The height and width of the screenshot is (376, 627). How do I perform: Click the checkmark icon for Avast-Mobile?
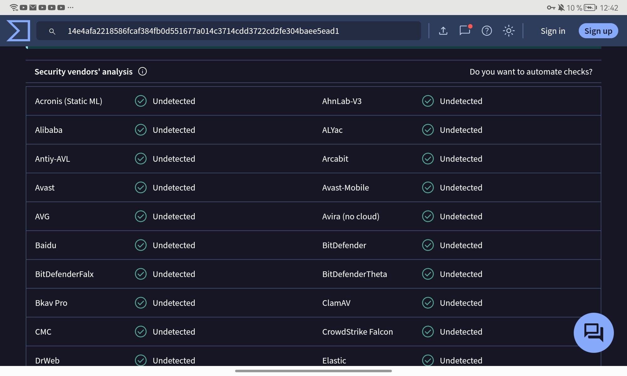[428, 187]
